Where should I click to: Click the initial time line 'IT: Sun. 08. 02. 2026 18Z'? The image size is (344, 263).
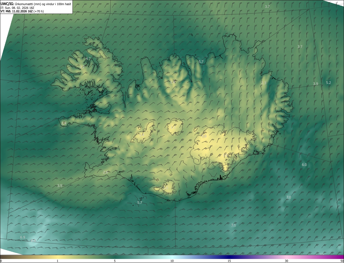point(17,8)
